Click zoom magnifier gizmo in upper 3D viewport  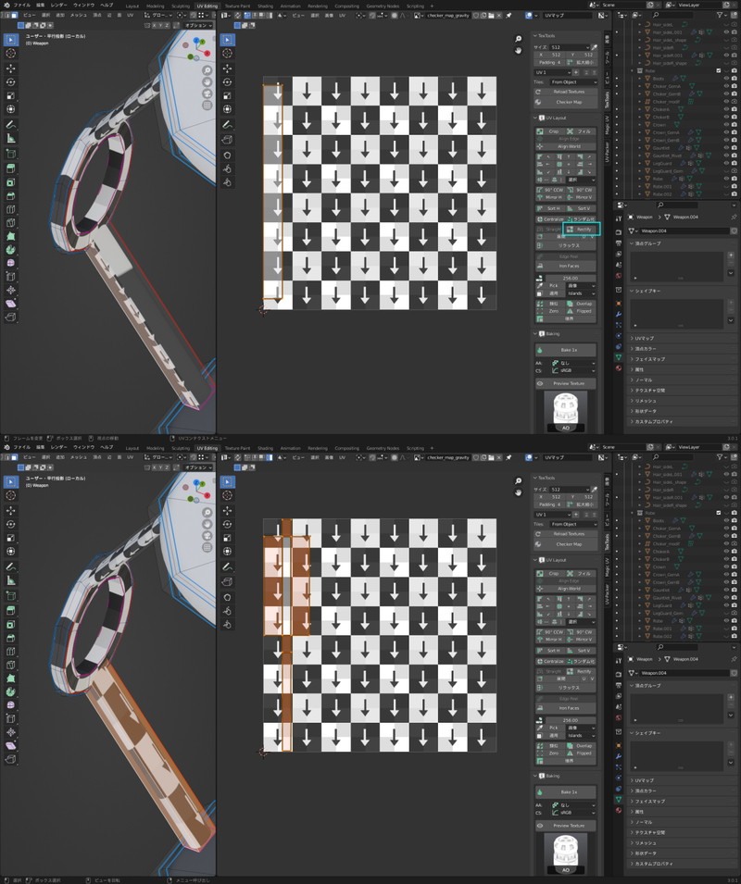[207, 70]
